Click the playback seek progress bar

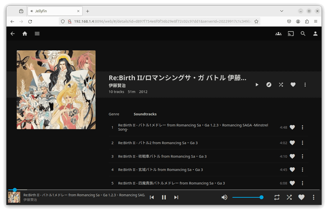164,189
